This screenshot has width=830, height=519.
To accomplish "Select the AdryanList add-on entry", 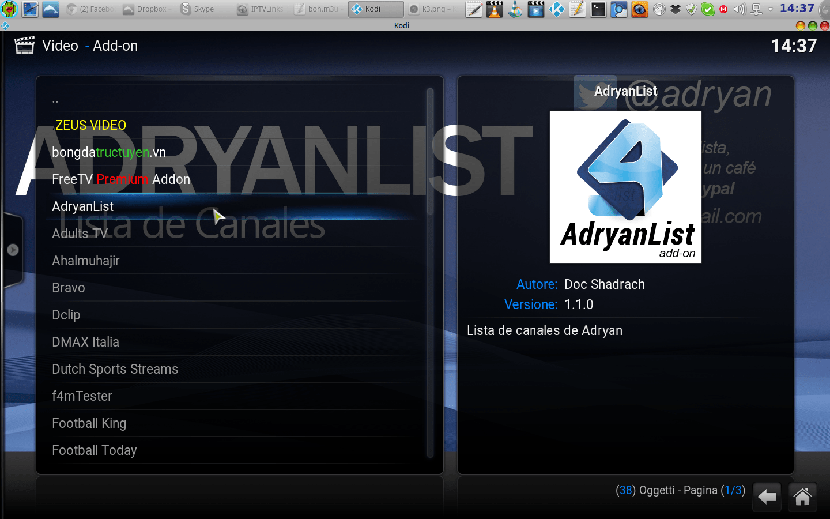I will [x=233, y=206].
